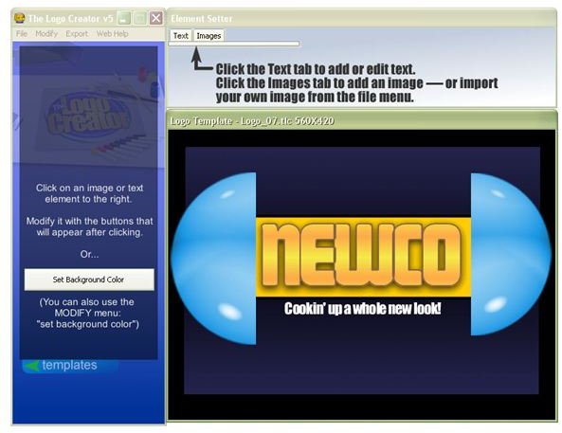Switch to the Images tab
The height and width of the screenshot is (433, 562).
coord(208,35)
